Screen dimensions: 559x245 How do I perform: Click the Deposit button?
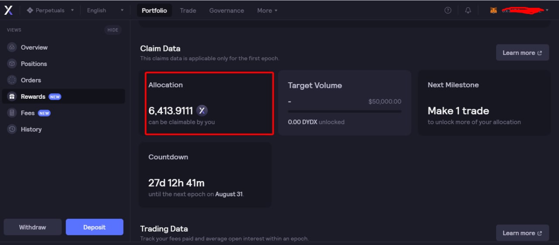[x=94, y=227]
